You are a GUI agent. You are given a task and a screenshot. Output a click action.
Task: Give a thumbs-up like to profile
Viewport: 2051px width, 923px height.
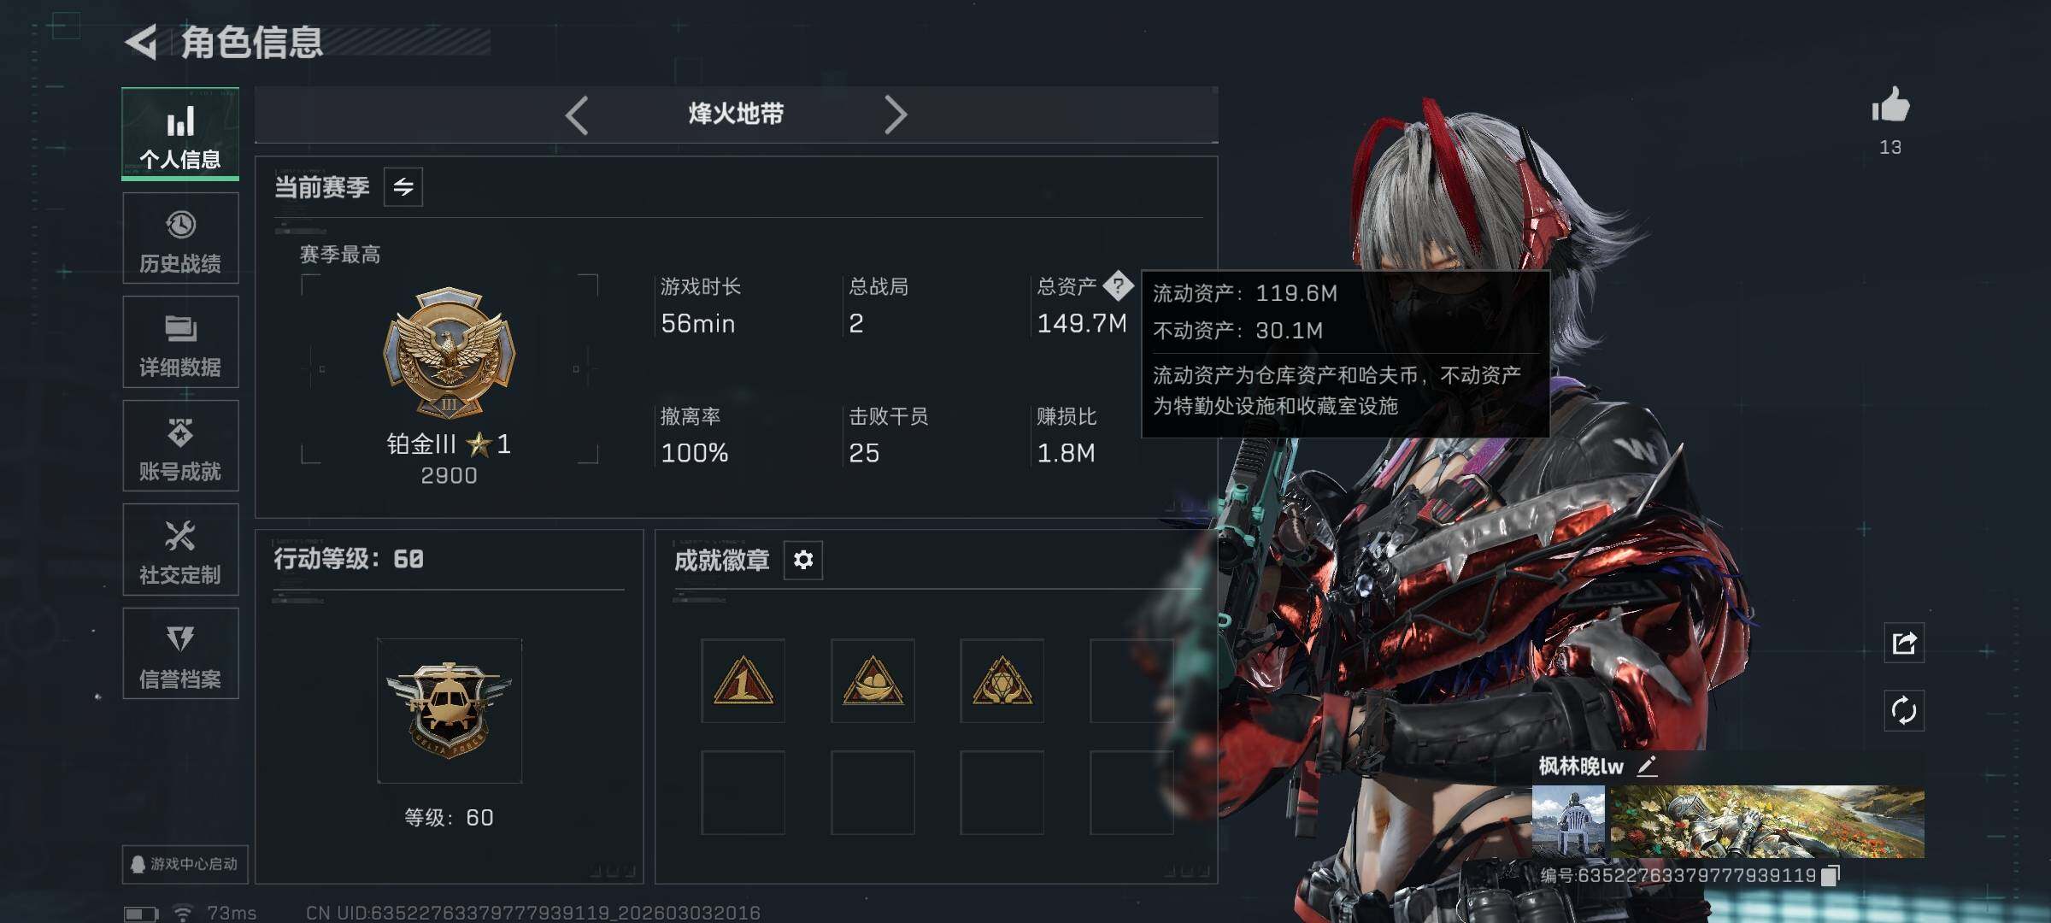click(x=1890, y=107)
